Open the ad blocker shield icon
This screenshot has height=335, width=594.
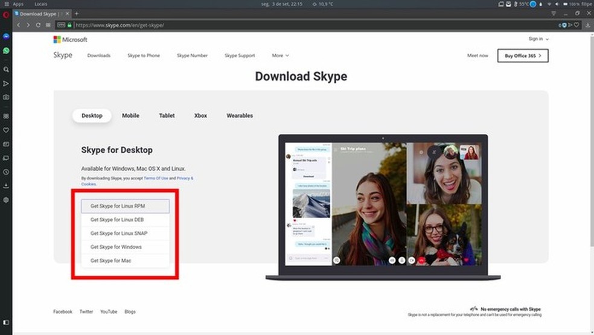click(x=564, y=25)
